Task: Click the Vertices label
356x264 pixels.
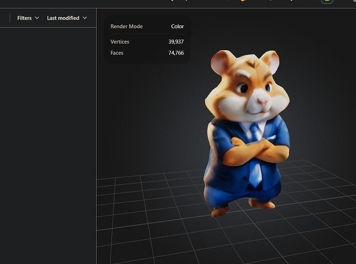Action: 120,42
